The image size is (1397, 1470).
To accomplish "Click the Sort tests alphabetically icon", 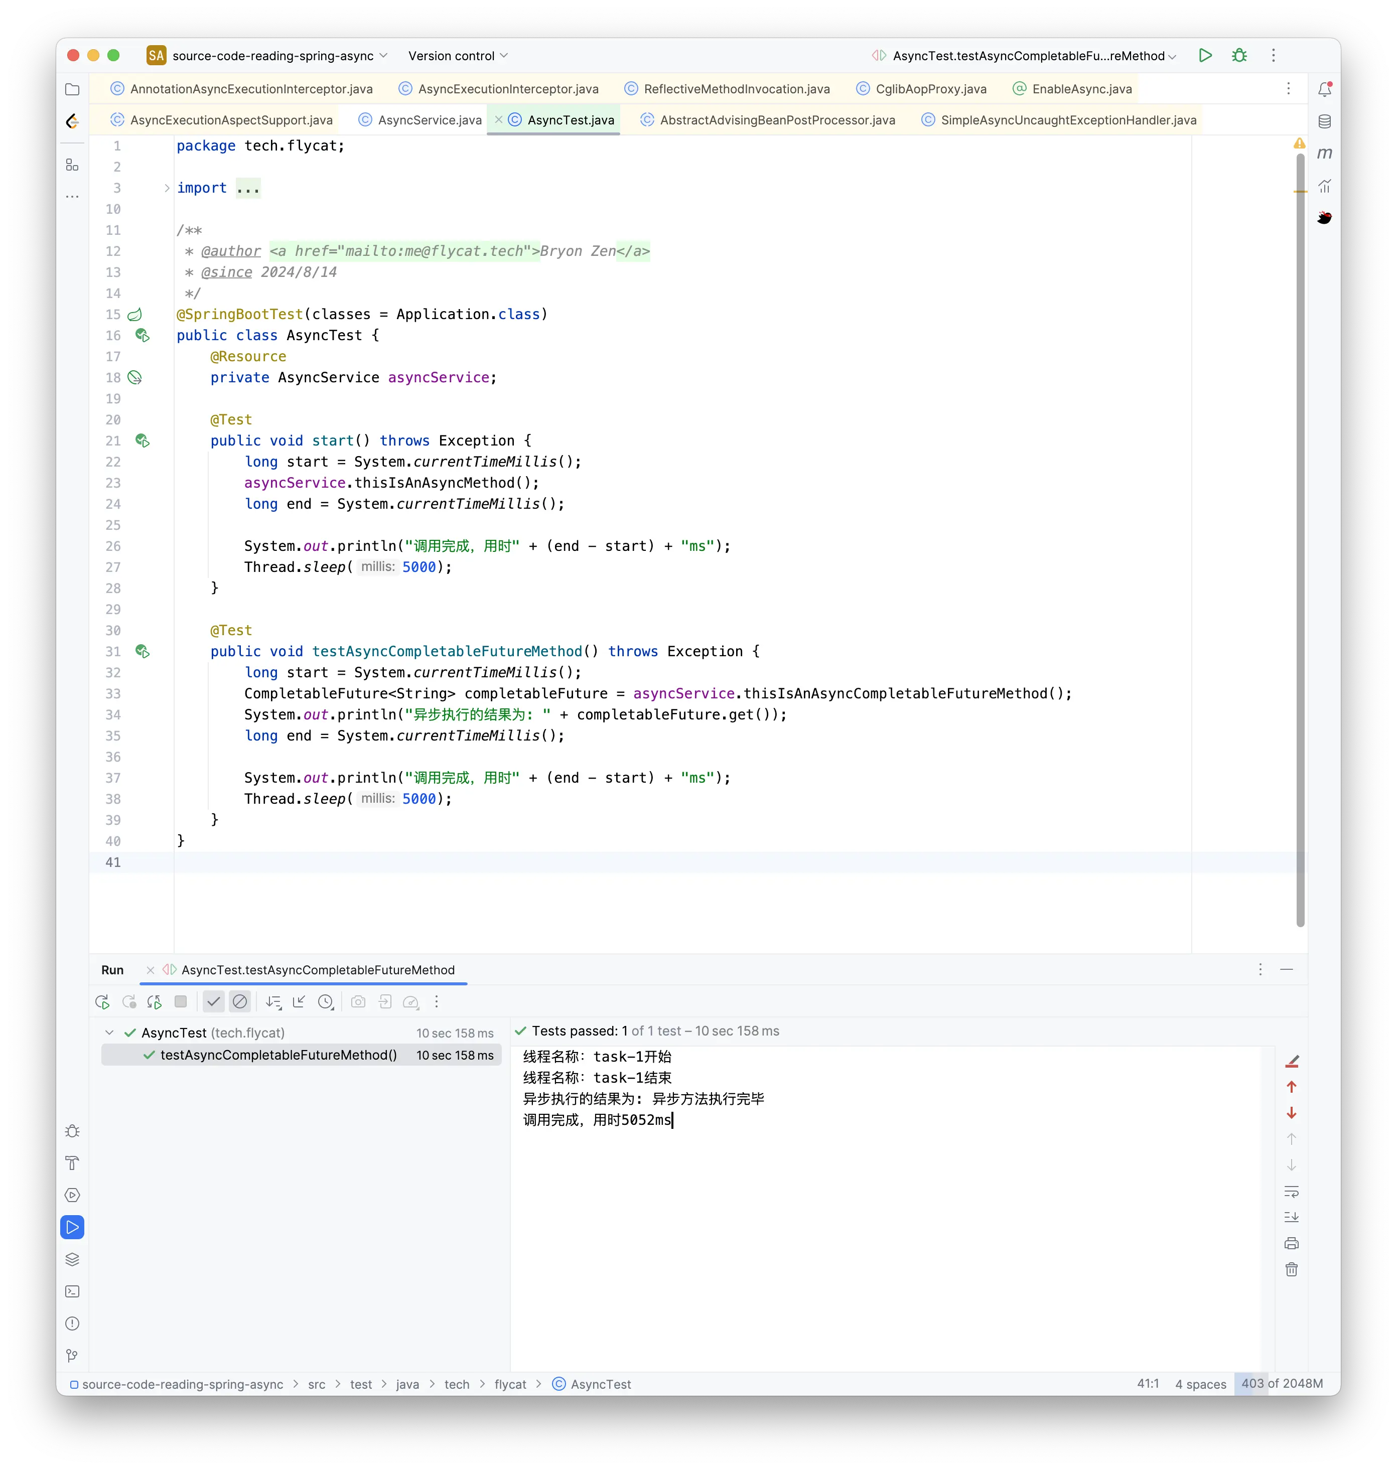I will 273,1001.
